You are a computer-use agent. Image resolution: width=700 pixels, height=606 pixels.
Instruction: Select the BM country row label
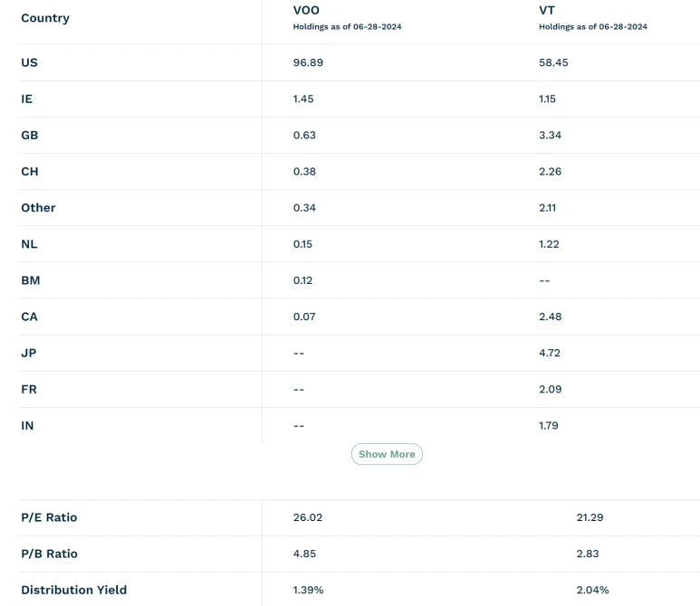(x=30, y=279)
